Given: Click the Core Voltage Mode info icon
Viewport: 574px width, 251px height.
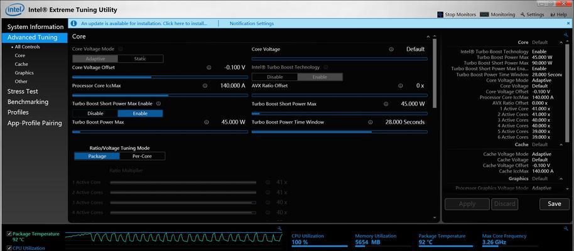Looking at the screenshot, I should point(121,49).
